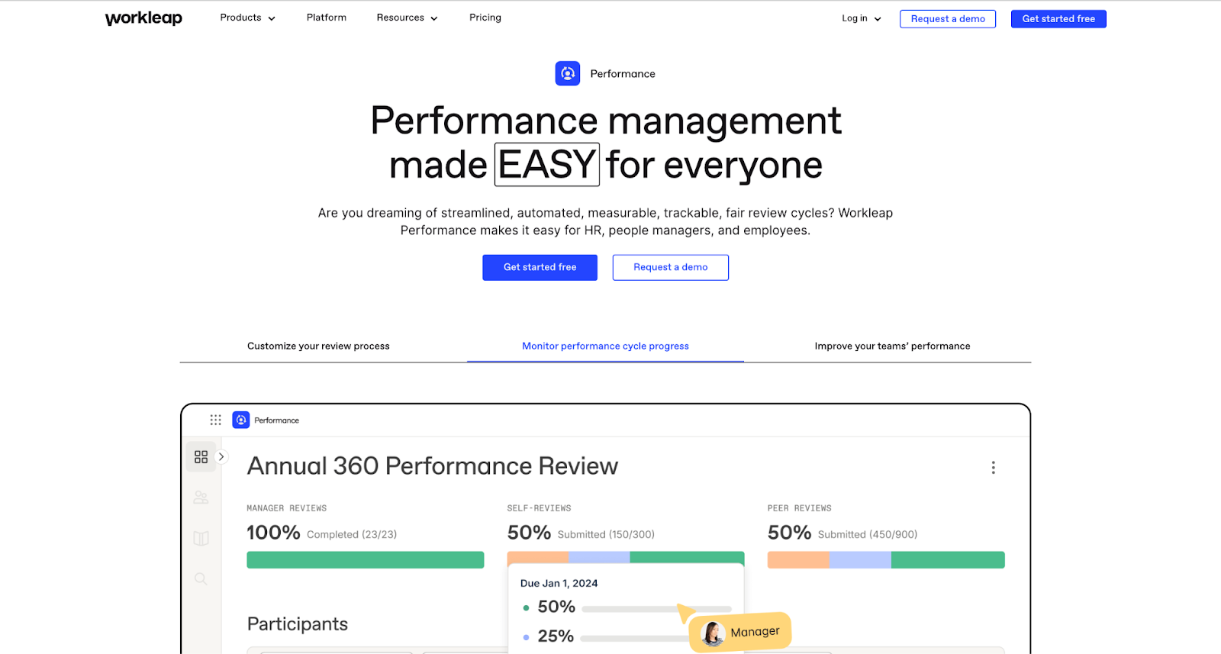The height and width of the screenshot is (654, 1221).
Task: Click the Performance label in the hero
Action: point(623,74)
